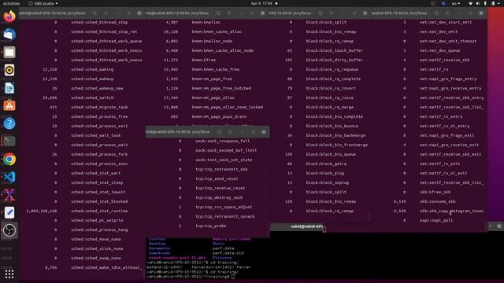Screen dimensions: 504x283
Task: Select 'sched:sched_stat_runtime' entry
Action: [99, 211]
